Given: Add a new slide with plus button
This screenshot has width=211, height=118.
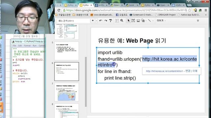Looking at the screenshot, I should (x=93, y=21).
